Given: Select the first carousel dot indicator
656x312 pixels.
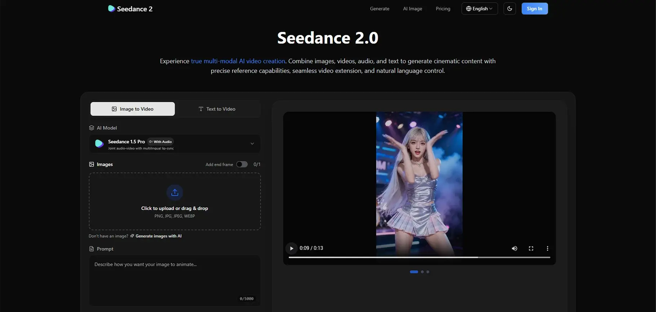Looking at the screenshot, I should [414, 272].
